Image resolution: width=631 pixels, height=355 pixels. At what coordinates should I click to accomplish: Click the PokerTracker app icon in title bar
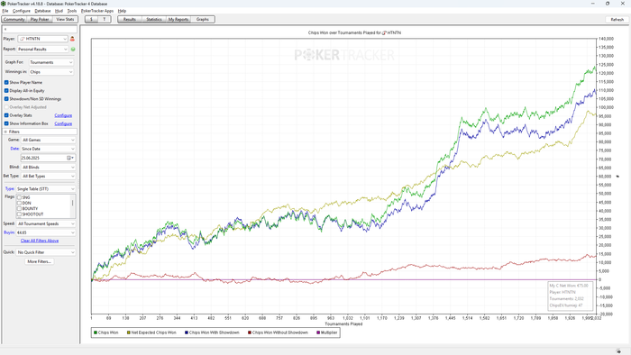tap(4, 4)
